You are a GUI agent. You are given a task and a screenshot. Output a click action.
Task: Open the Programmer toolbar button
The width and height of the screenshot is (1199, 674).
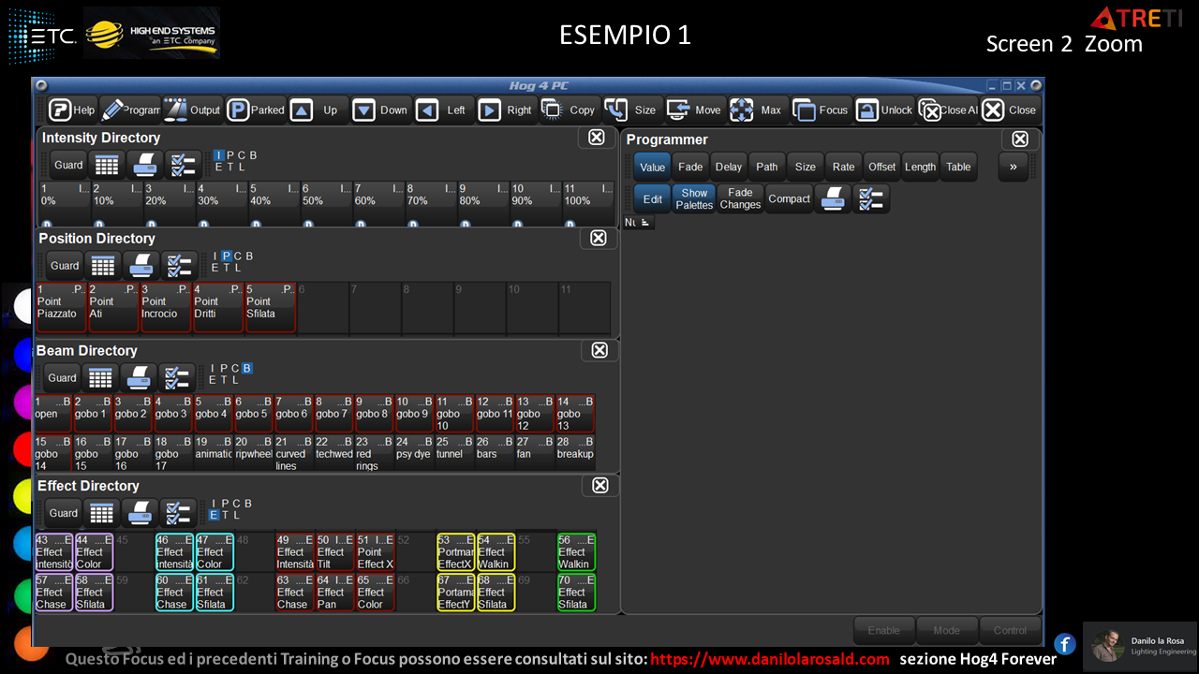click(130, 110)
